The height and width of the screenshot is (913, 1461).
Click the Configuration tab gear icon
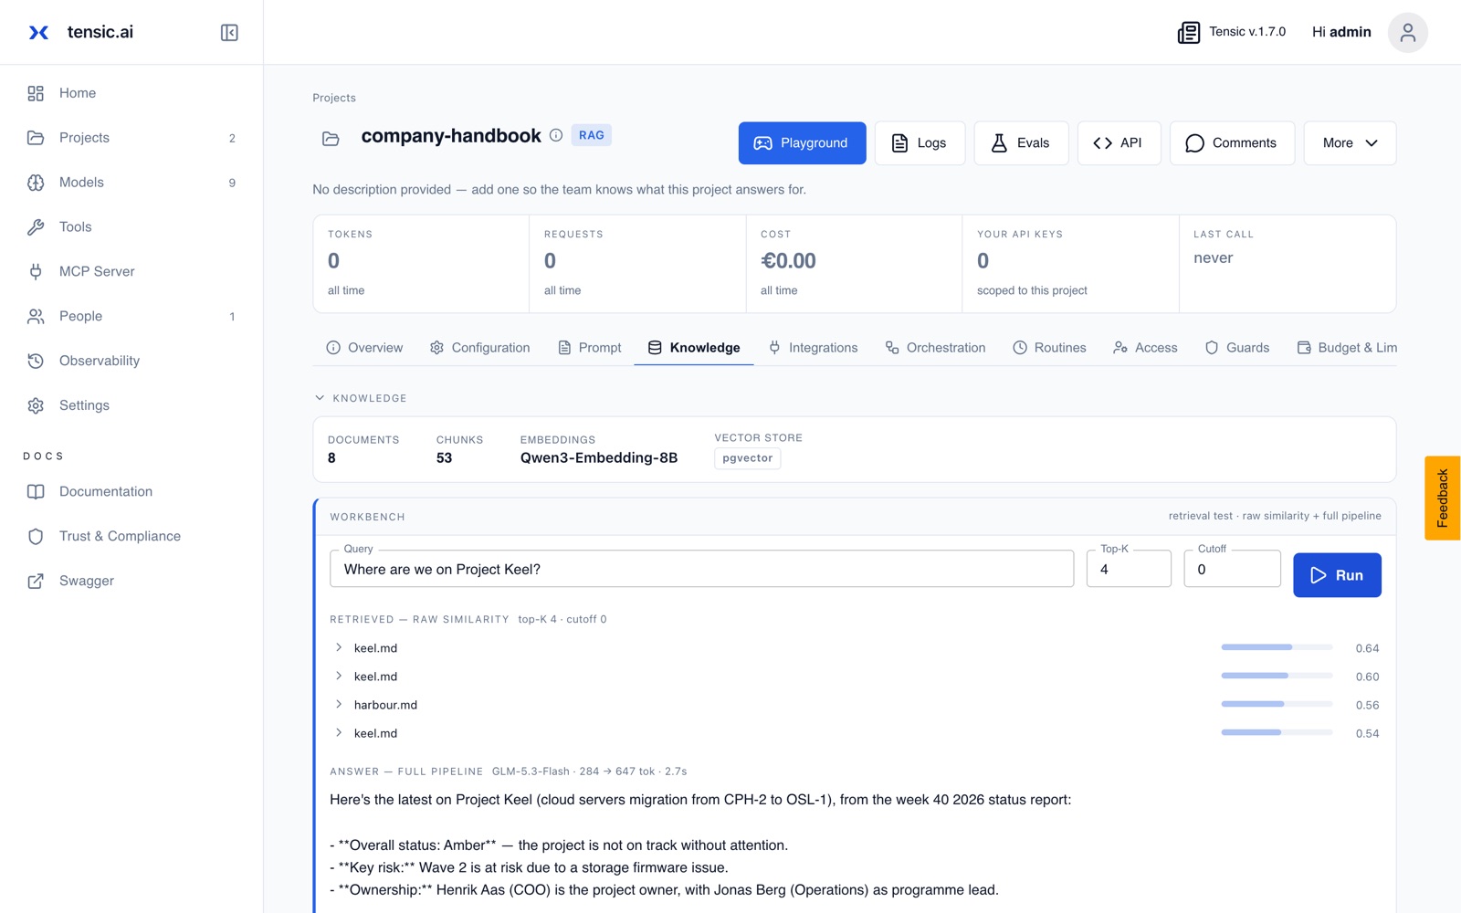(x=436, y=348)
